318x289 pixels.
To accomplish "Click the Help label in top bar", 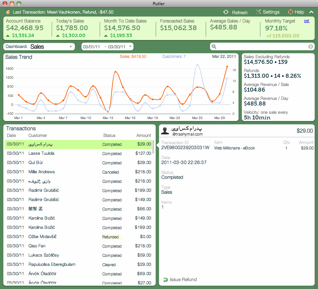I will point(299,12).
